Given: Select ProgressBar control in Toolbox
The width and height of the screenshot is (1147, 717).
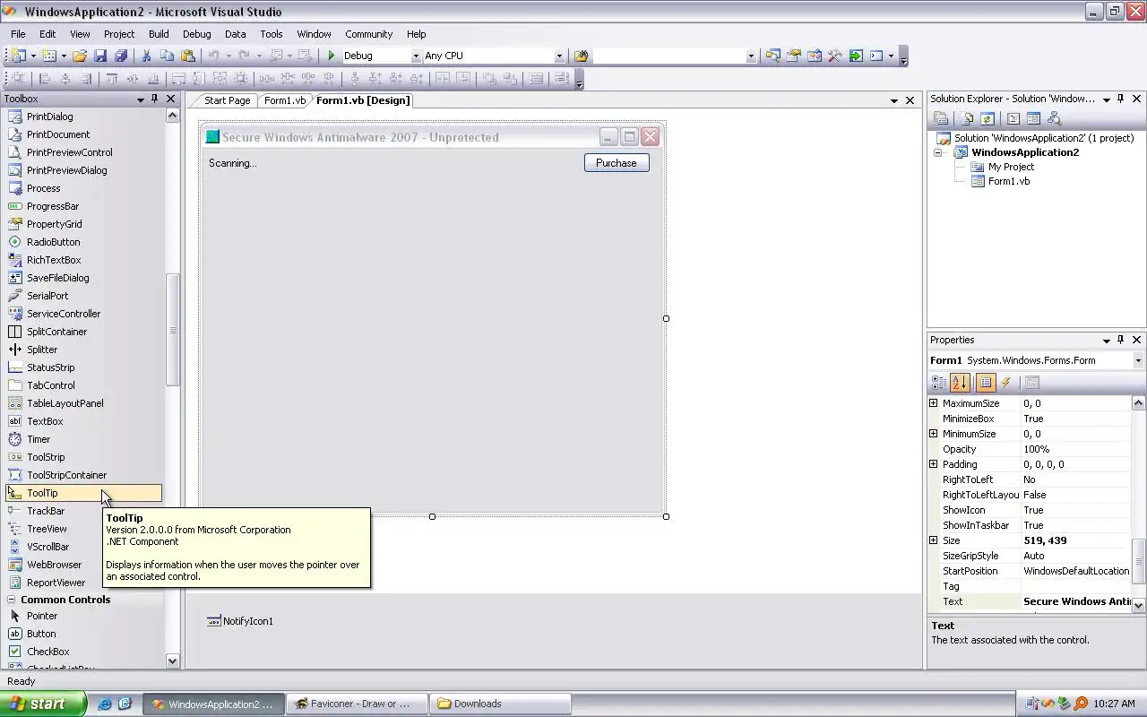Looking at the screenshot, I should tap(53, 206).
